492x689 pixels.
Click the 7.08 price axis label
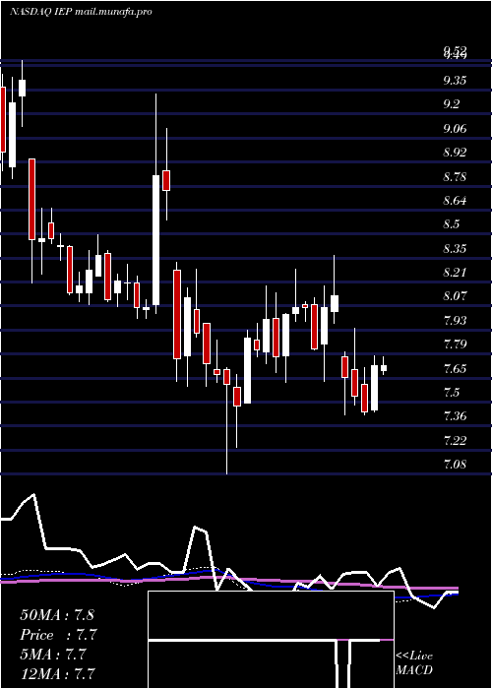(x=455, y=464)
